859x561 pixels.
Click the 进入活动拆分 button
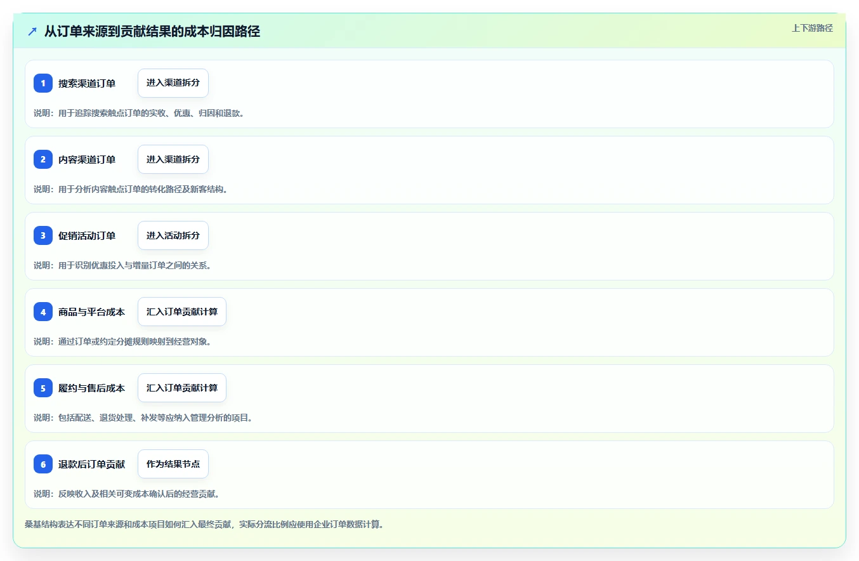pyautogui.click(x=173, y=235)
